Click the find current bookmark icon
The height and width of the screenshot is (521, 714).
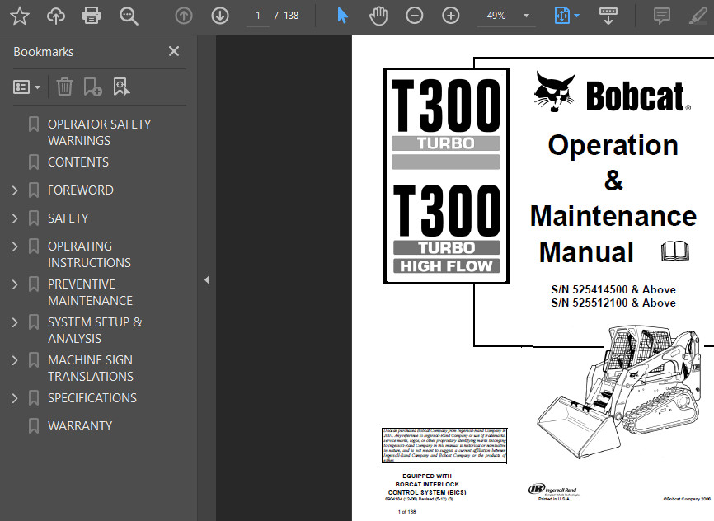point(121,87)
